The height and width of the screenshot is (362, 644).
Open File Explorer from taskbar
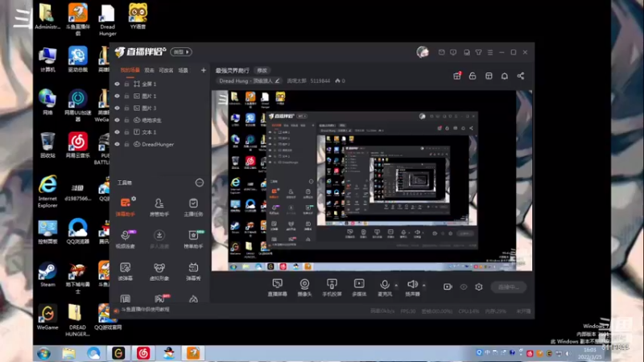click(69, 353)
